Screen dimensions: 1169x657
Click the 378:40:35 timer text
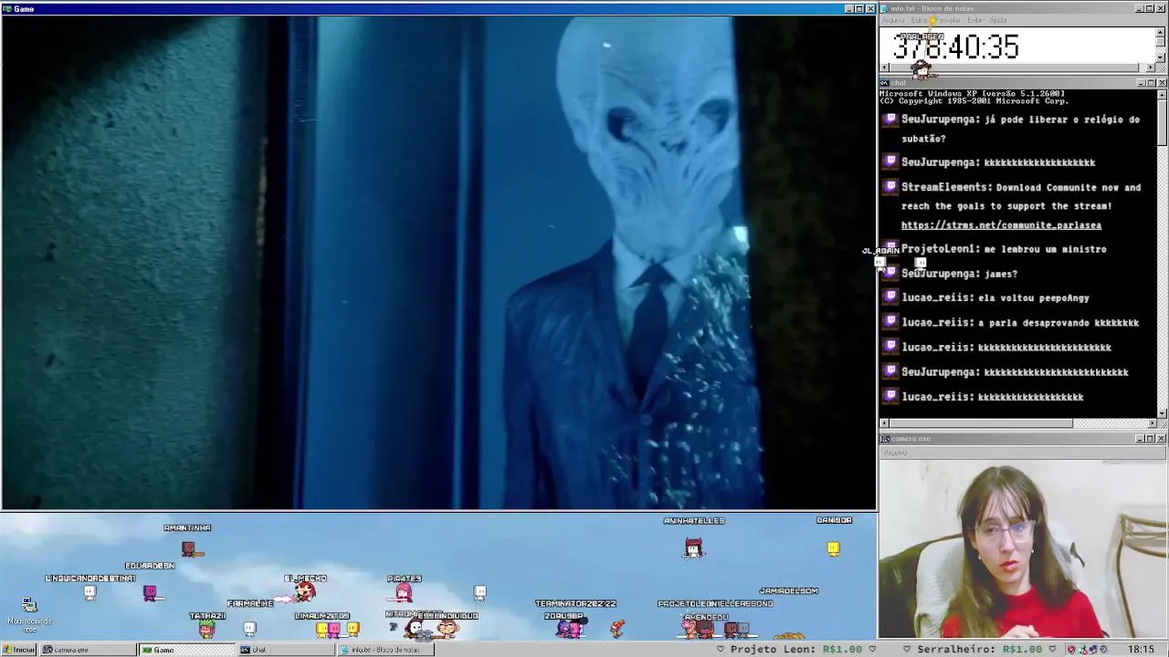click(955, 47)
